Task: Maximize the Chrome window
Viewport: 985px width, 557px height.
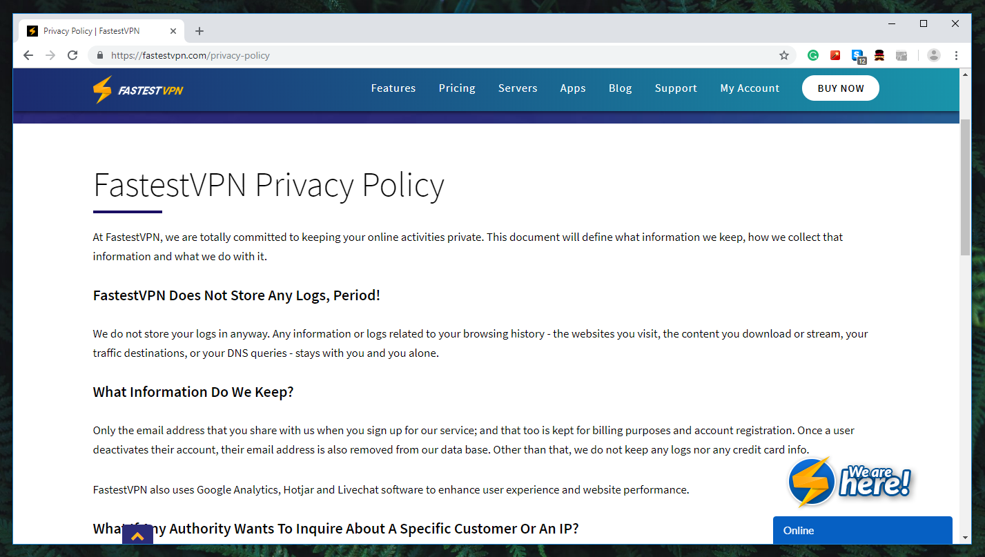Action: pos(924,23)
